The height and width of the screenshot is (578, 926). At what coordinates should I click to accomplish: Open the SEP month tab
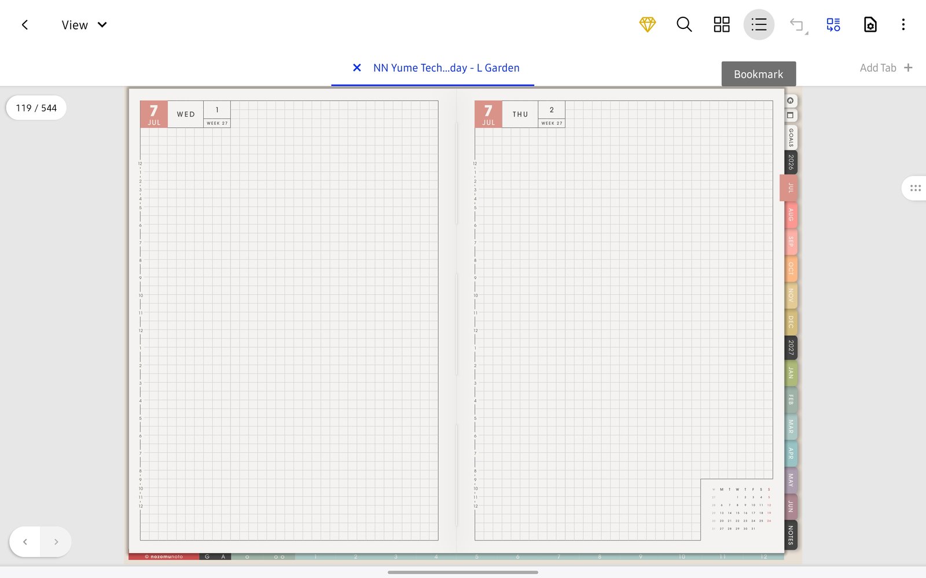(791, 242)
